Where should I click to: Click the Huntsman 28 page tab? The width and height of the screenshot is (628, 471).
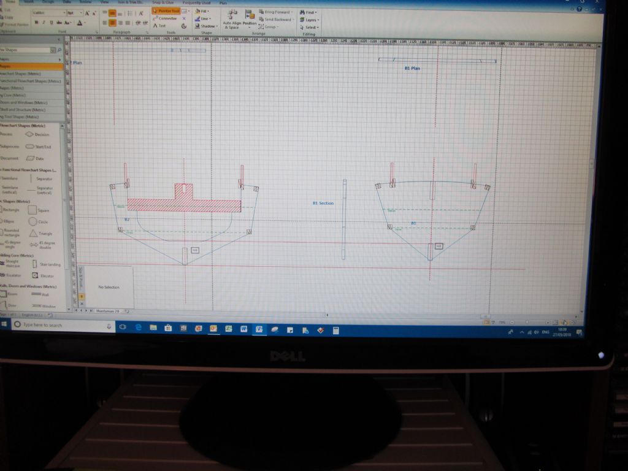coord(108,311)
